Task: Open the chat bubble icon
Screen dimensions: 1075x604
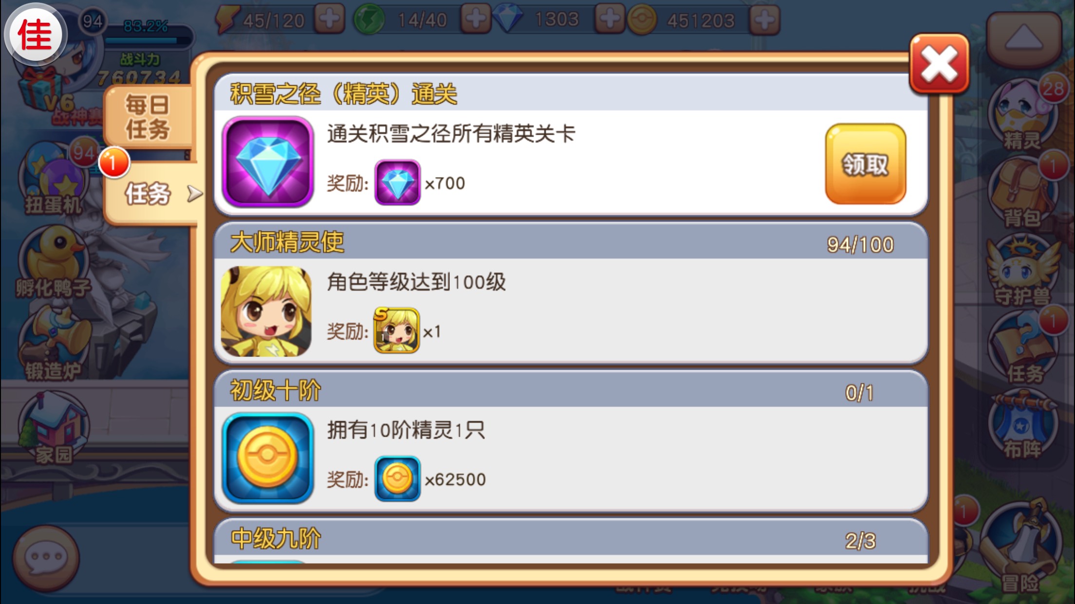Action: 46,557
